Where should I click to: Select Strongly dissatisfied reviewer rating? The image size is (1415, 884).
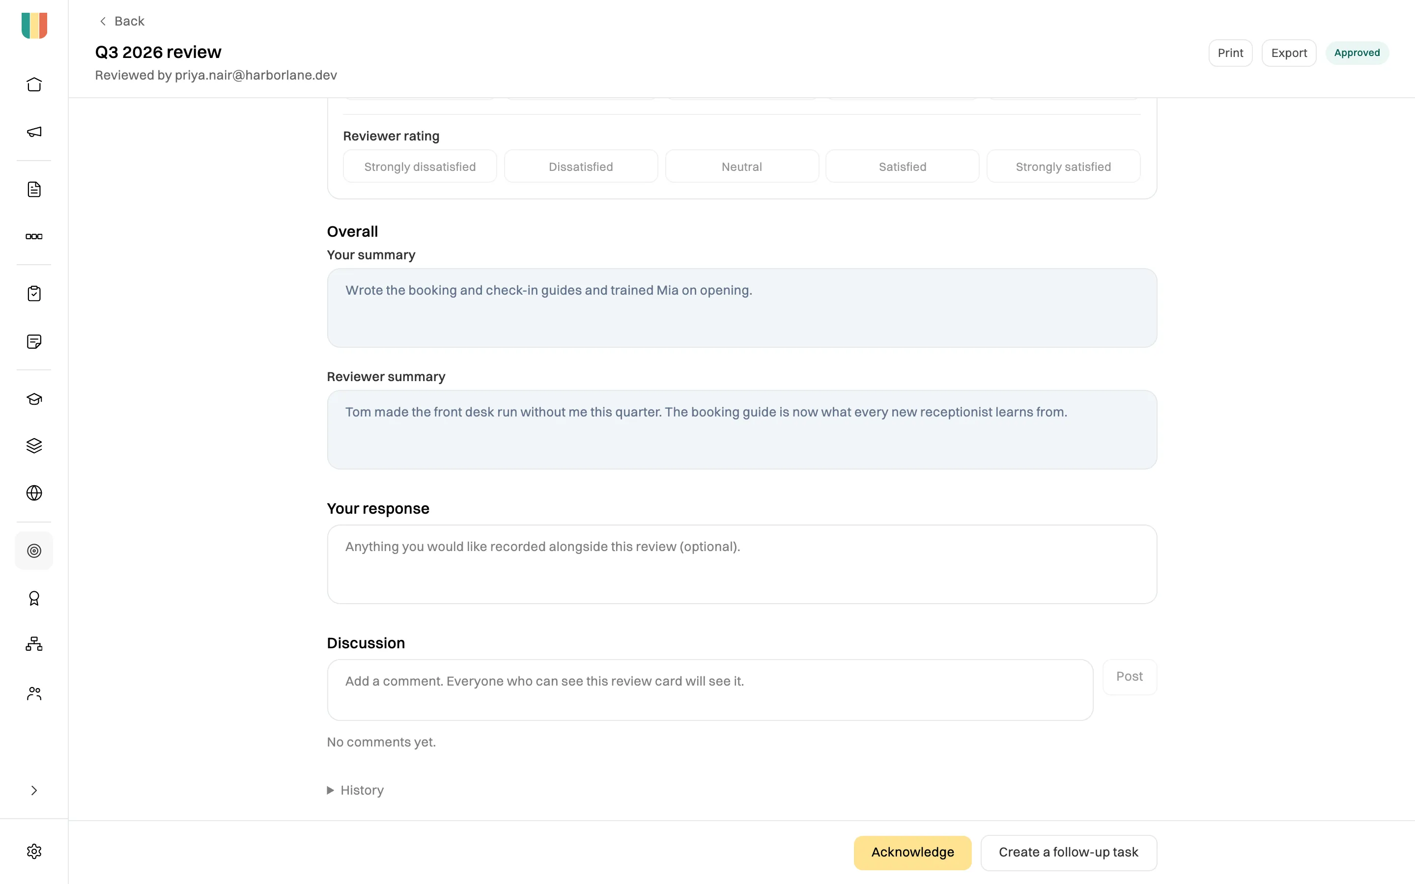click(x=420, y=166)
